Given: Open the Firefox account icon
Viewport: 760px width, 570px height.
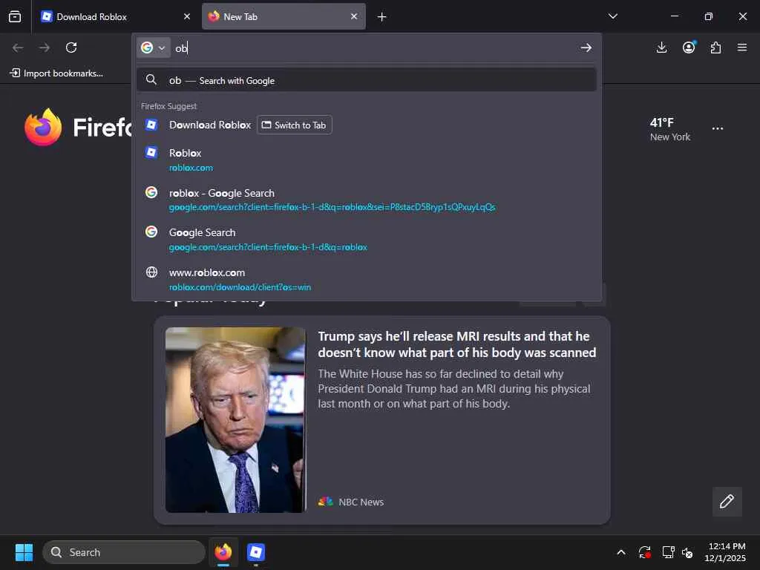Looking at the screenshot, I should pyautogui.click(x=689, y=47).
